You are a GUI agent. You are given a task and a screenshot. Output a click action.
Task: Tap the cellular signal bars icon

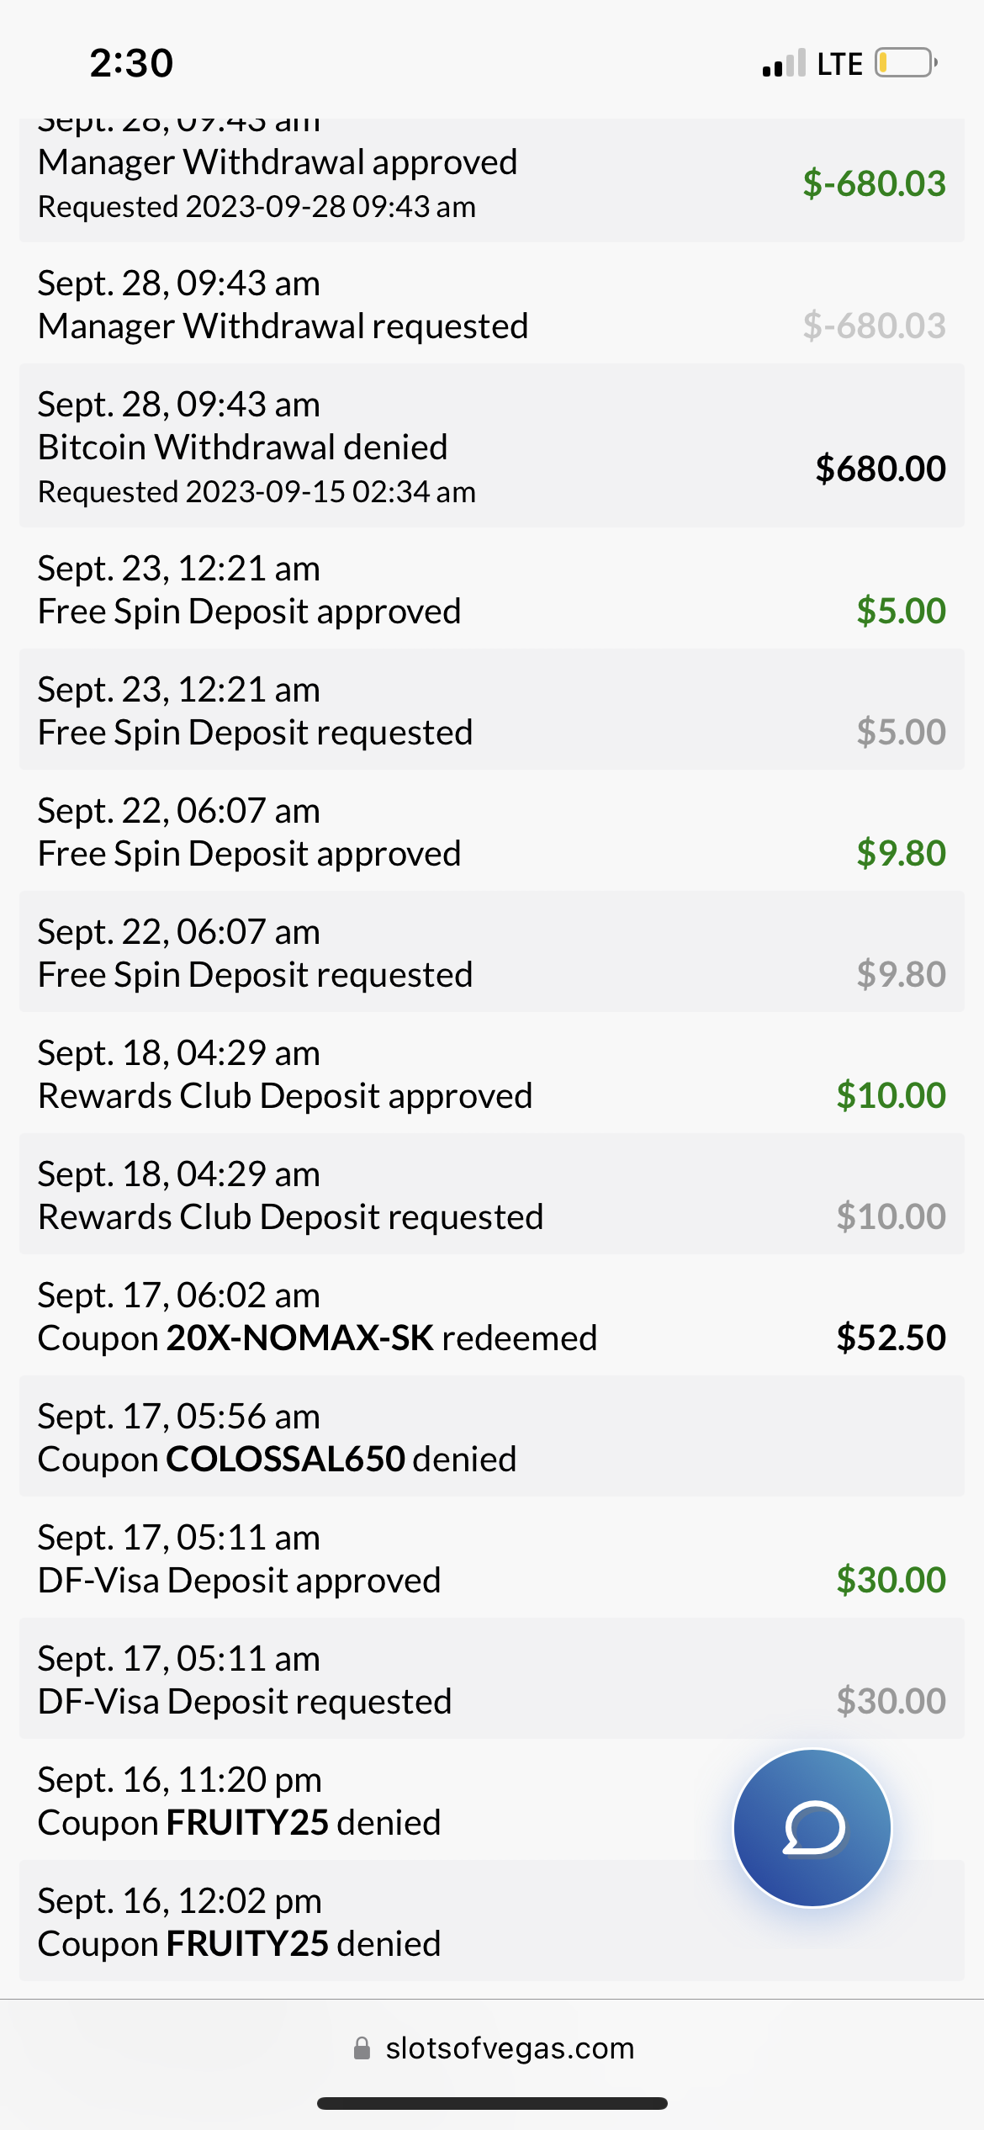[783, 64]
